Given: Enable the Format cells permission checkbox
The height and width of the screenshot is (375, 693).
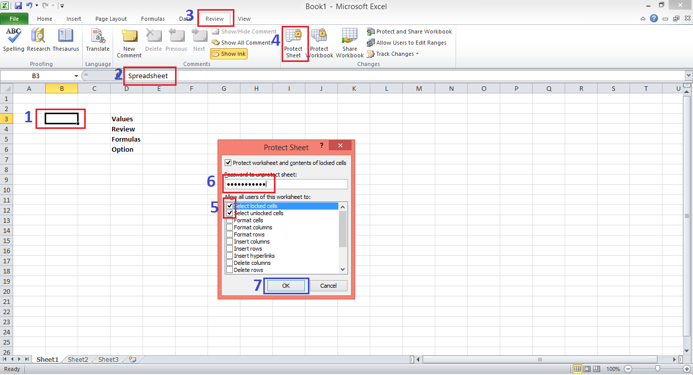Looking at the screenshot, I should [229, 220].
